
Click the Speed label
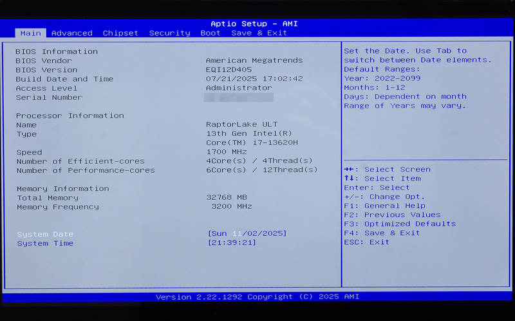[x=29, y=153]
